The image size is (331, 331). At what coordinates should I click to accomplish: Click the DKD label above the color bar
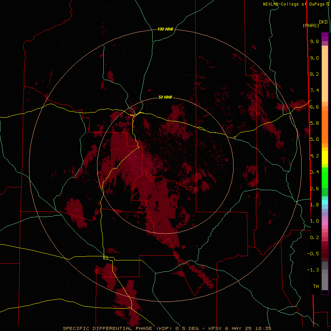(x=323, y=22)
